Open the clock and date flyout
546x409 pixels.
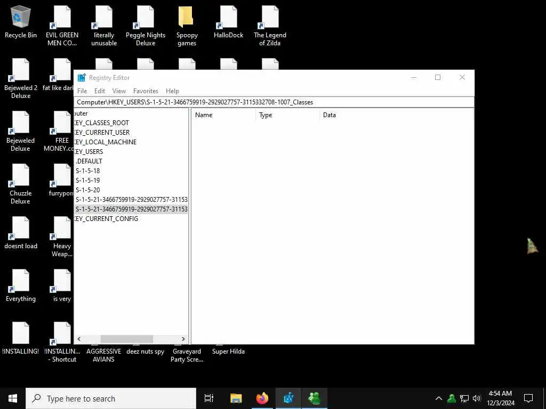coord(500,398)
